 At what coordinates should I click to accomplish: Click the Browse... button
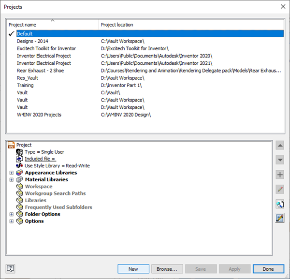pyautogui.click(x=167, y=269)
